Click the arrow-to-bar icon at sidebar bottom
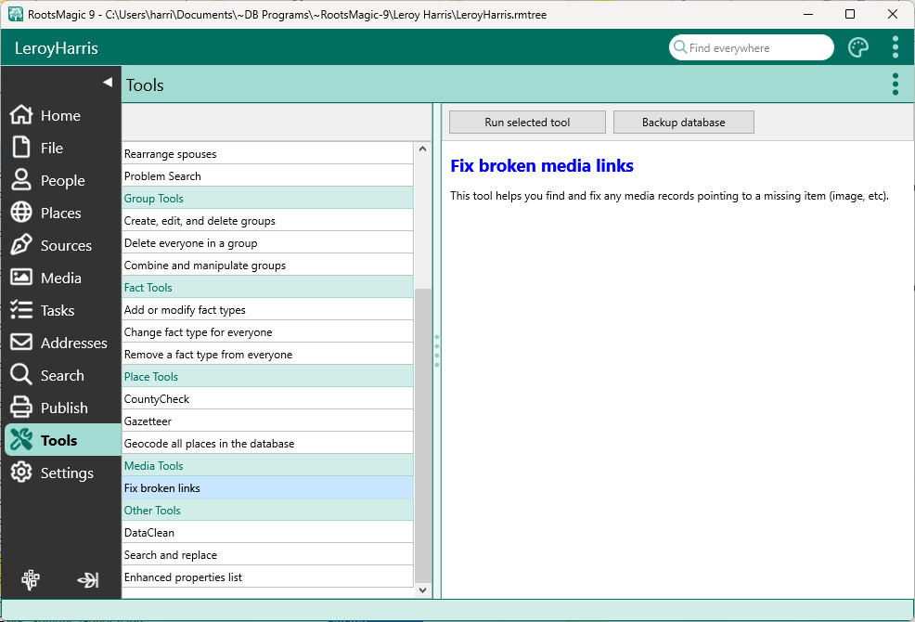 pyautogui.click(x=88, y=580)
